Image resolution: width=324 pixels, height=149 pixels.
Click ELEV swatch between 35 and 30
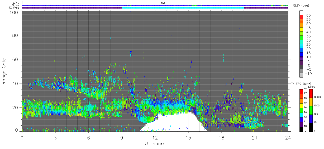[301, 38]
